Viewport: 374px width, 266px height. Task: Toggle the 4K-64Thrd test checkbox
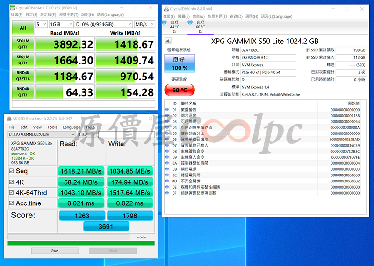[11, 192]
